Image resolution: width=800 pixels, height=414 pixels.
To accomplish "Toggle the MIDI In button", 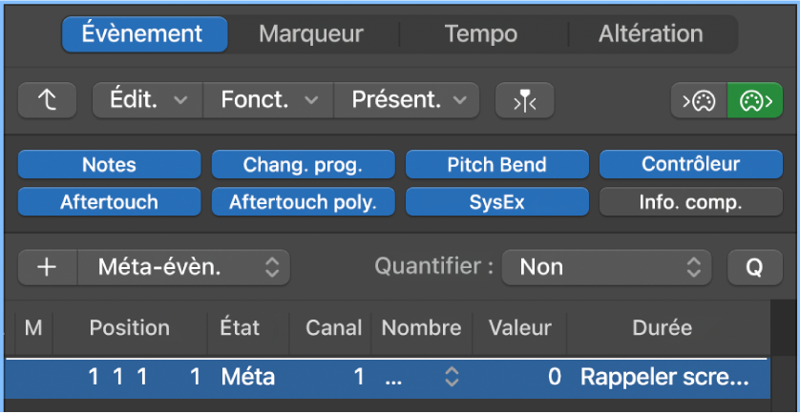I will tap(698, 99).
